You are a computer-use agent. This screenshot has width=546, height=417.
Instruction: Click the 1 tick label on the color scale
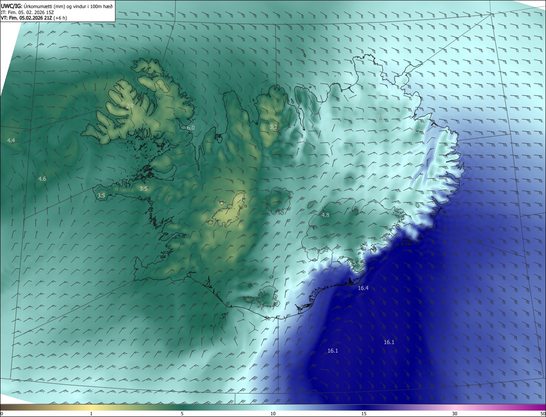point(91,414)
